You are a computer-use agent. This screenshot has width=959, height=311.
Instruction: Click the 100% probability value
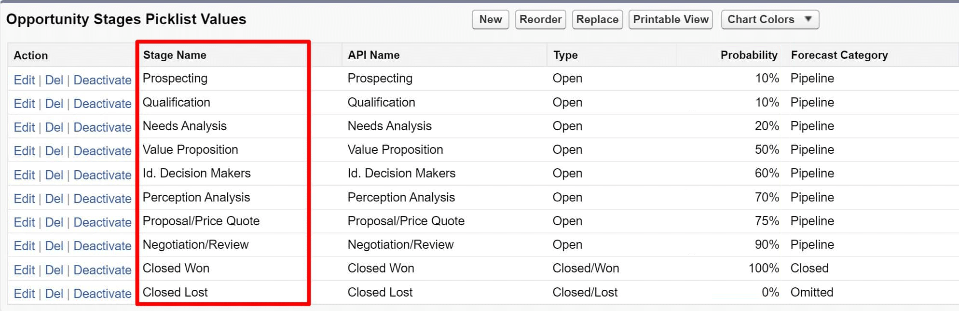pos(764,268)
